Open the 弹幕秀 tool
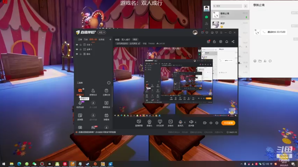Screen dimensions: 298x167 coord(106,117)
